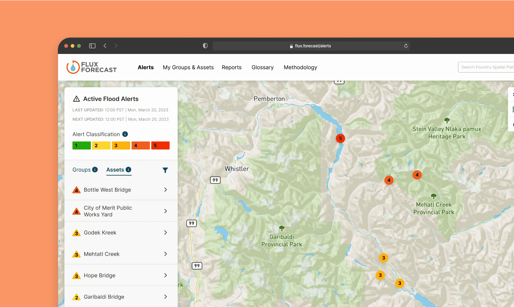The image size is (514, 307).
Task: Open the Mehtatl Creek asset entry
Action: tap(121, 254)
